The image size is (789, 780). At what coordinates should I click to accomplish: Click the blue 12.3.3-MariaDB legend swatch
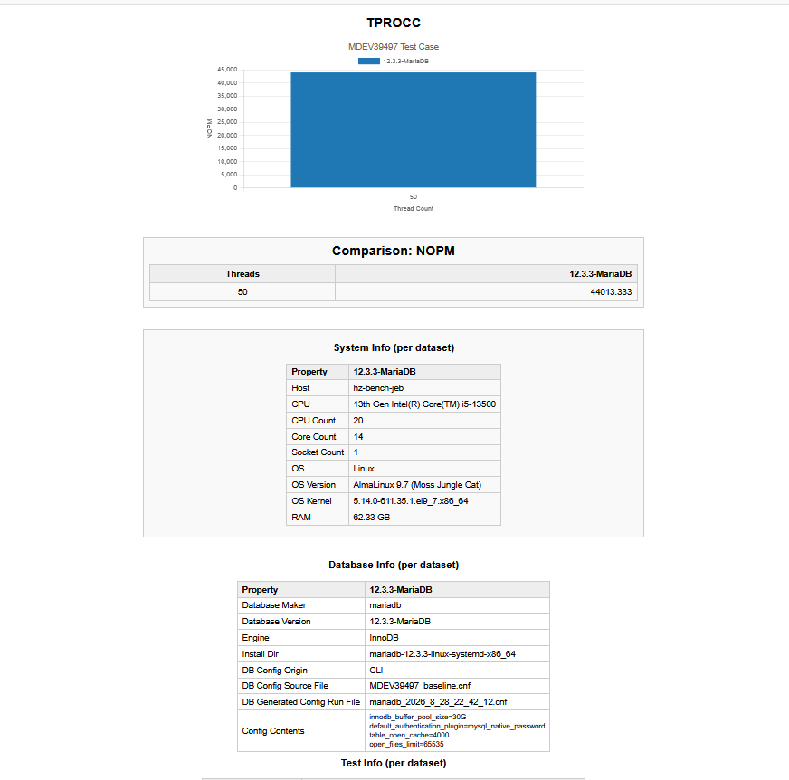click(x=369, y=61)
